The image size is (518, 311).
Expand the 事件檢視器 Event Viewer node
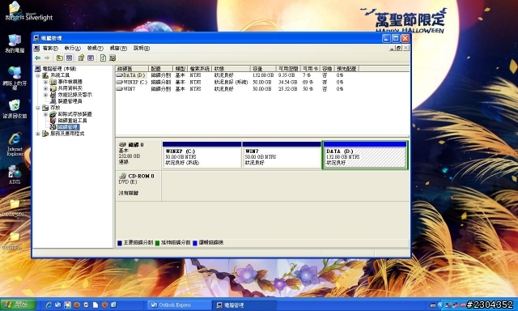(45, 82)
